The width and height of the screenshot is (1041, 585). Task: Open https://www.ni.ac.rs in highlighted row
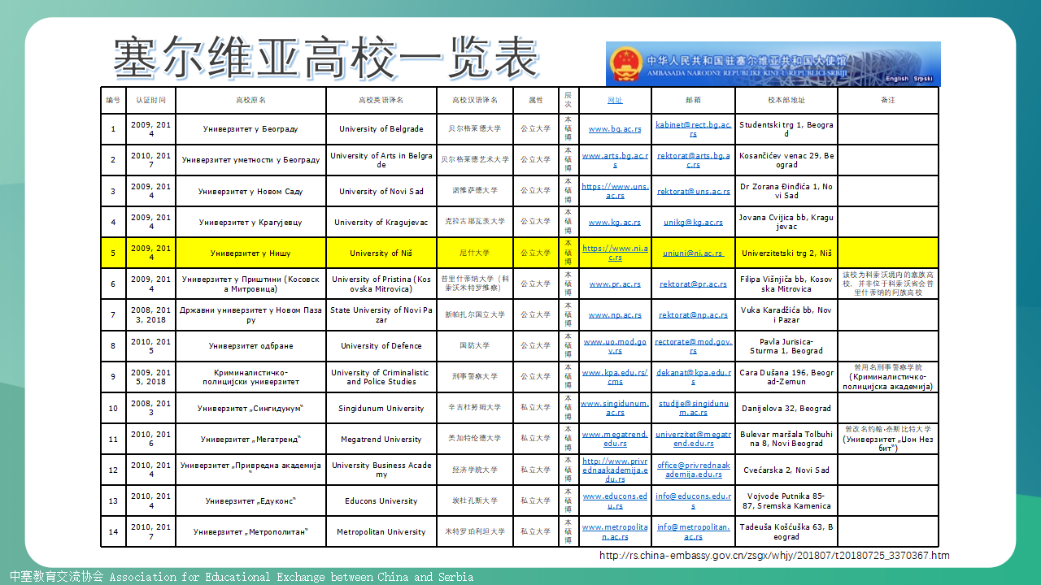[616, 253]
